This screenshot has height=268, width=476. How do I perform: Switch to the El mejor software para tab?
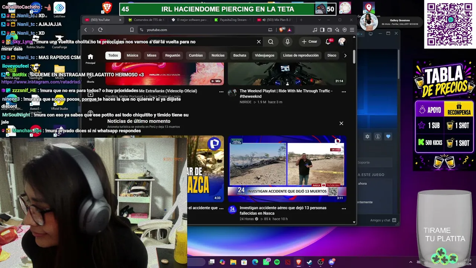click(189, 20)
